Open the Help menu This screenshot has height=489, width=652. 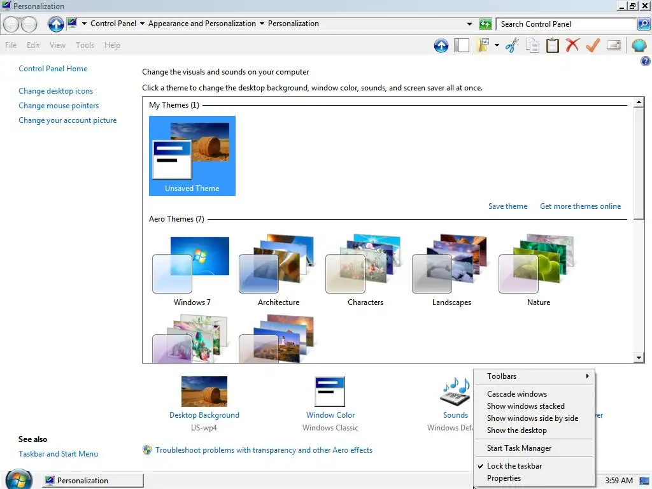(112, 45)
